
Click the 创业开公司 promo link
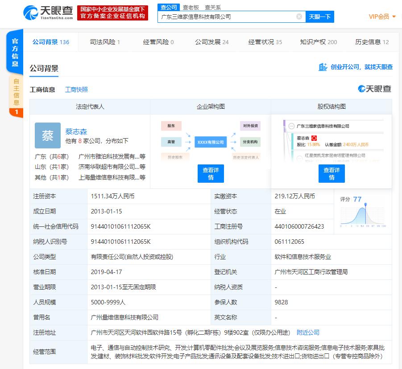(x=361, y=67)
